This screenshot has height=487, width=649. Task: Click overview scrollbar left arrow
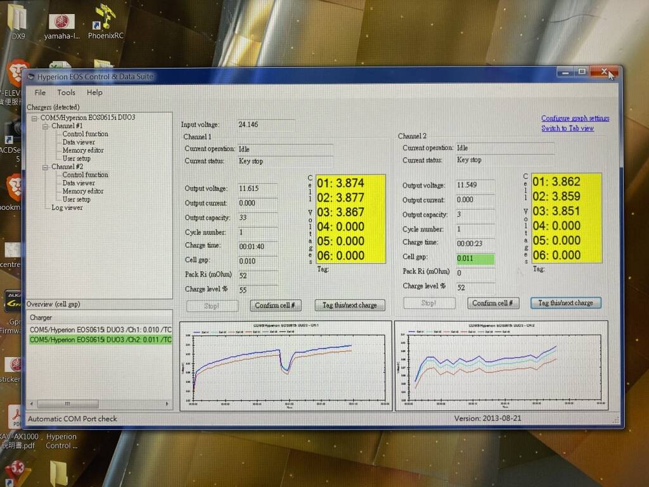32,403
